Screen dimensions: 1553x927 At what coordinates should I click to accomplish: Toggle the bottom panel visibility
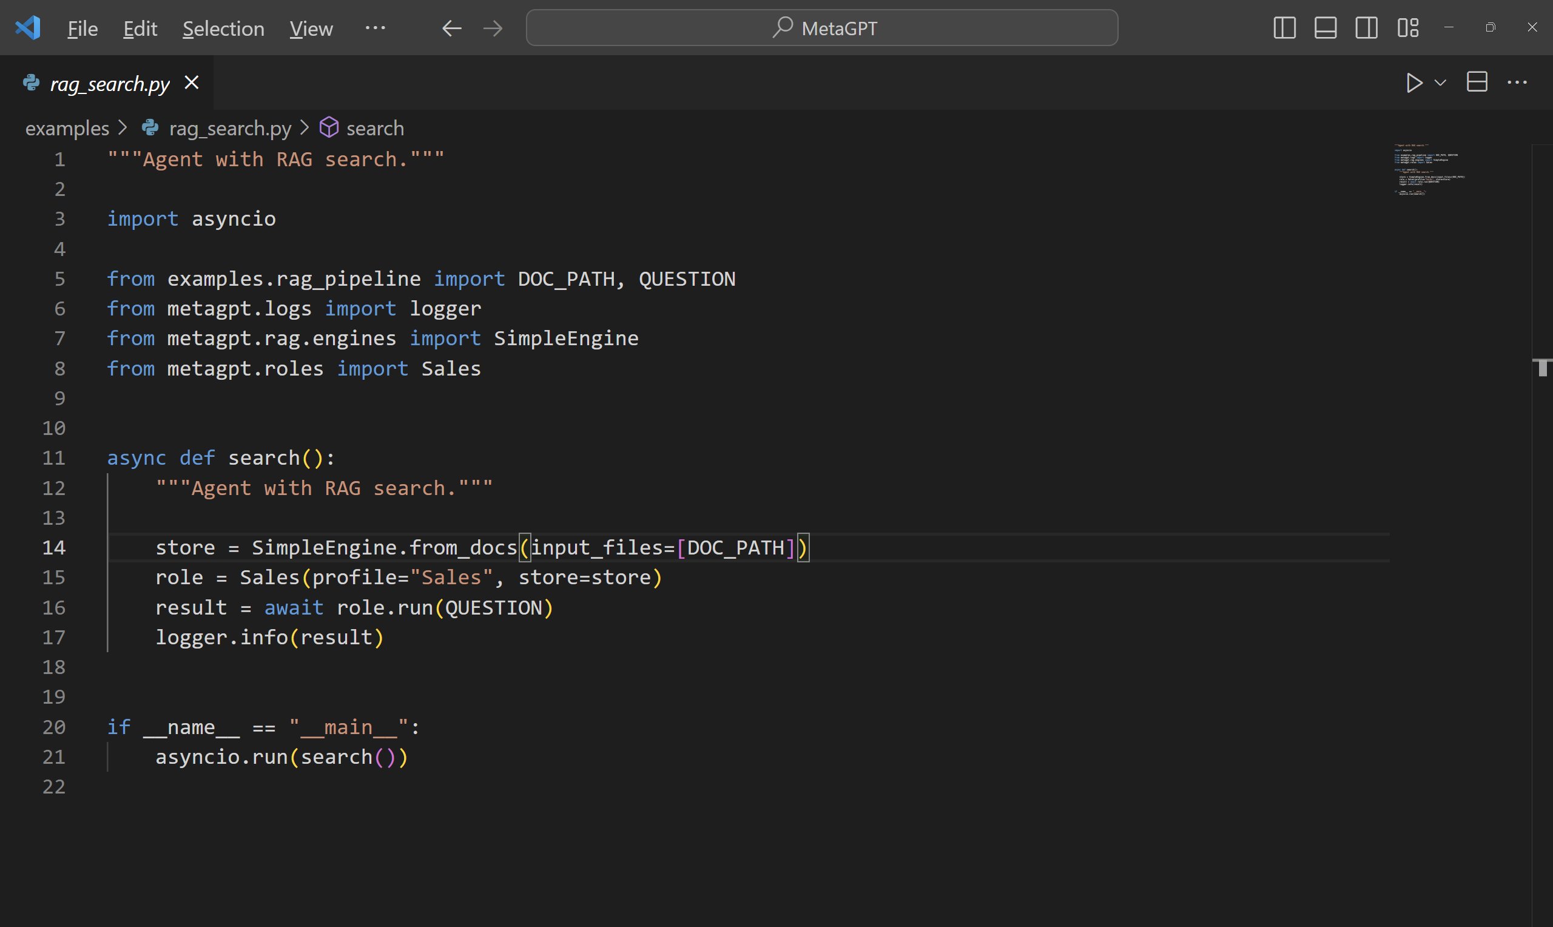tap(1326, 27)
